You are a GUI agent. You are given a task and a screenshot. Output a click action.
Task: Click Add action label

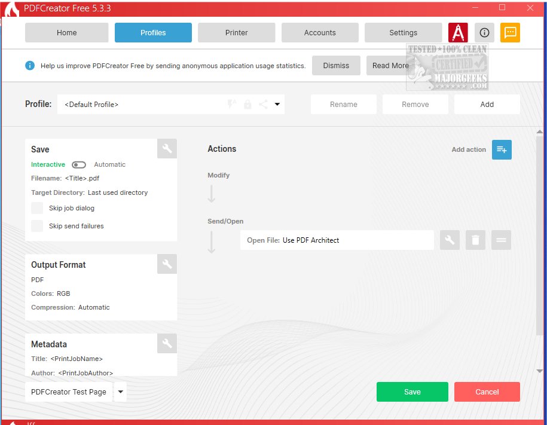[469, 149]
